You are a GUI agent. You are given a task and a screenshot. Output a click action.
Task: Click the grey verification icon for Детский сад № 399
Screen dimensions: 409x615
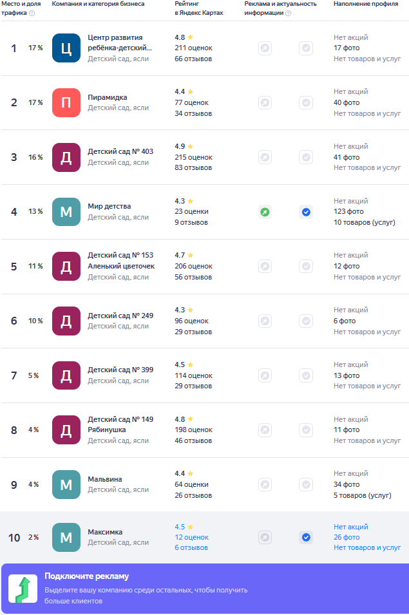pos(306,375)
